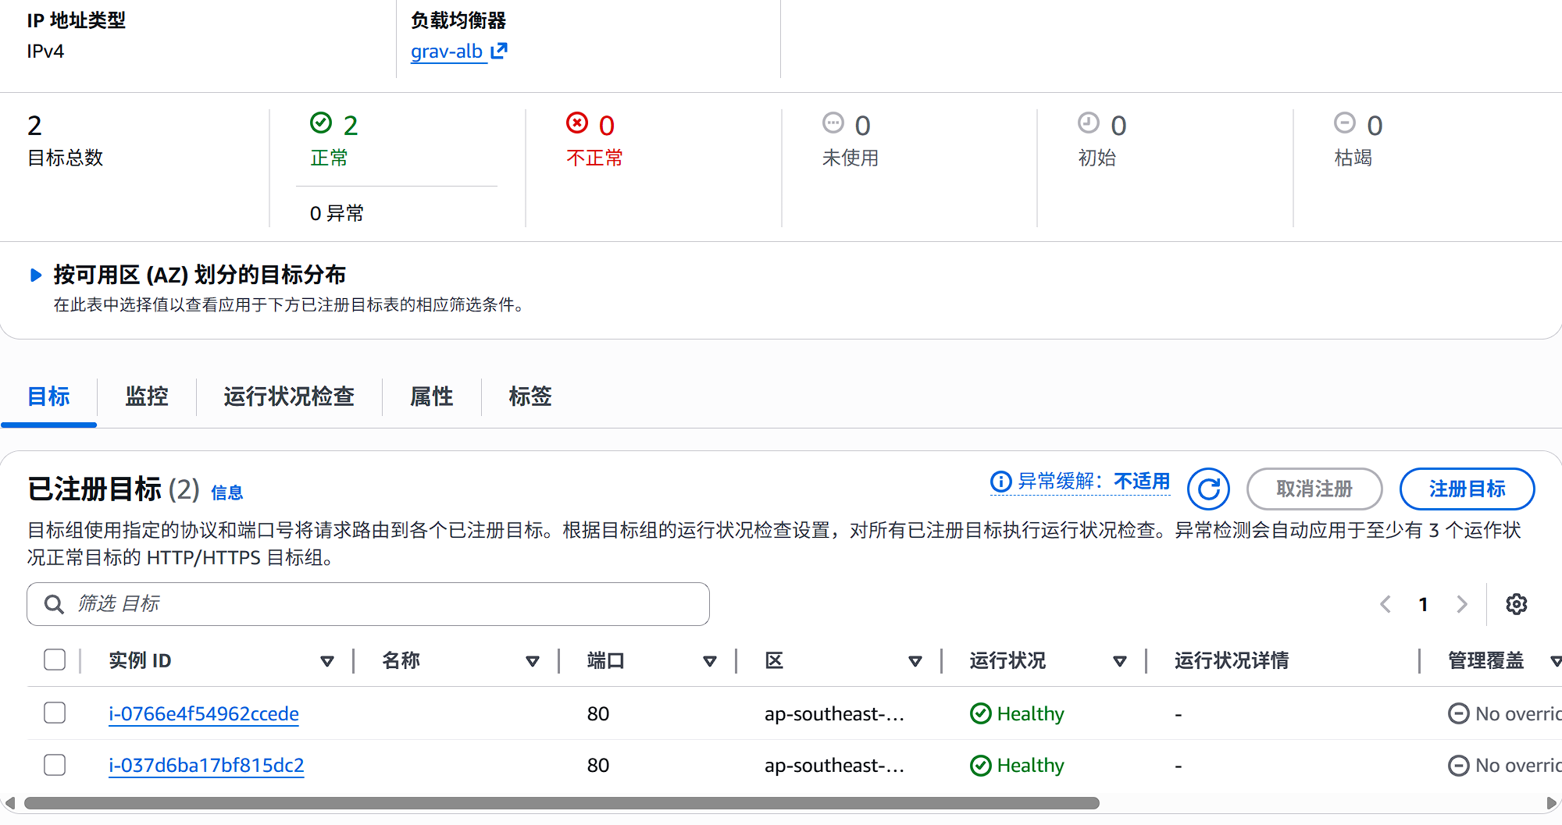1562x825 pixels.
Task: Select the select-all checkbox in table header
Action: click(55, 660)
